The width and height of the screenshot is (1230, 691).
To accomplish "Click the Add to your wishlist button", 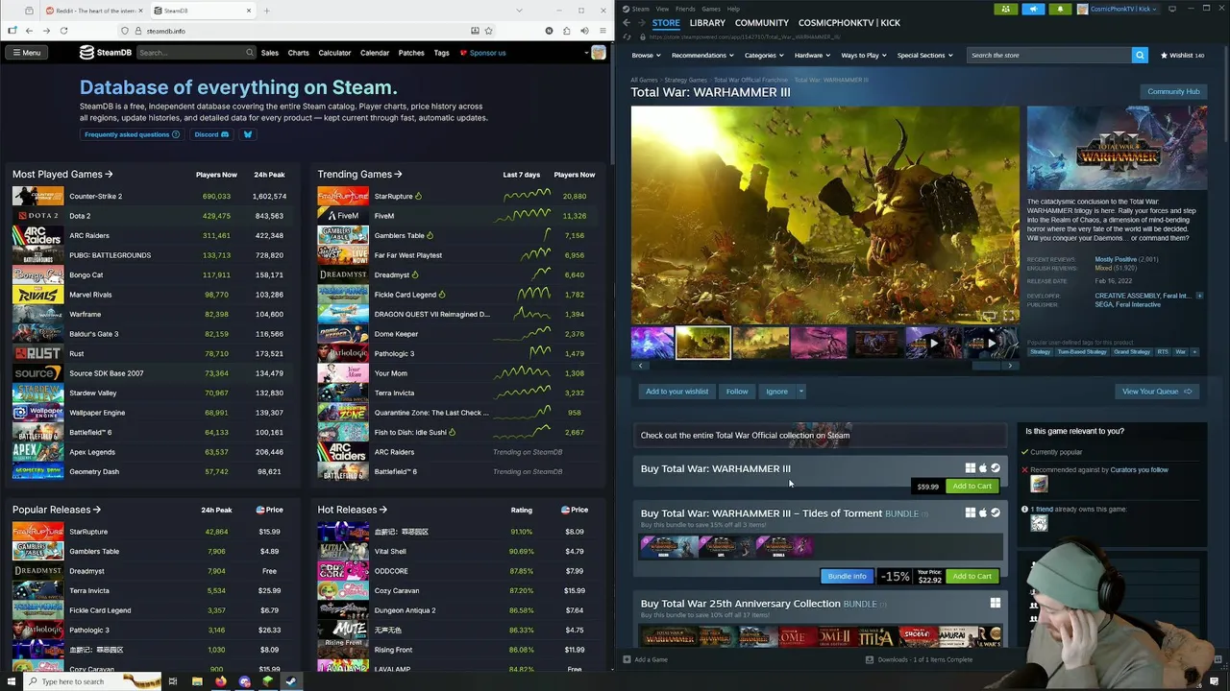I will [676, 392].
